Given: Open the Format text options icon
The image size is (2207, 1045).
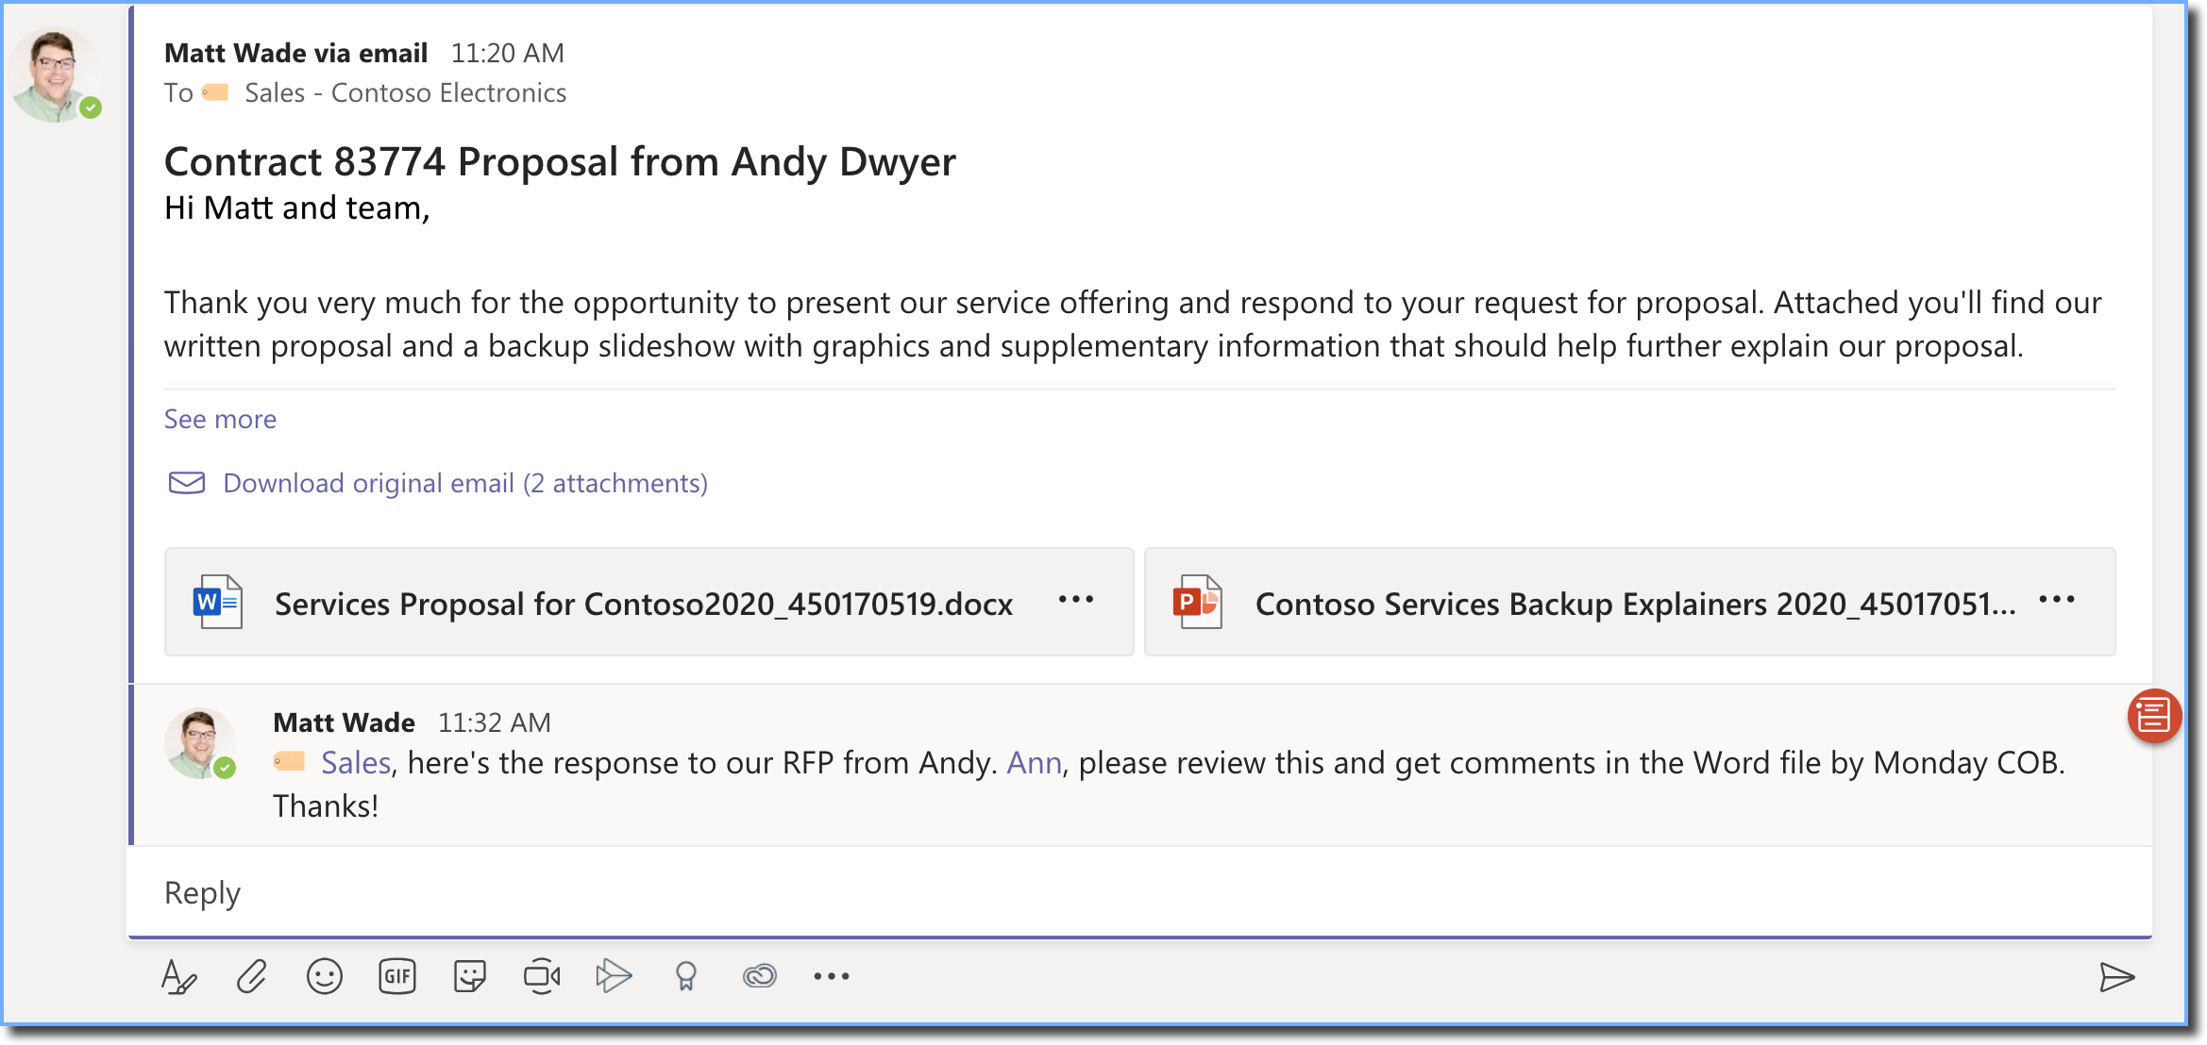Looking at the screenshot, I should (x=178, y=977).
